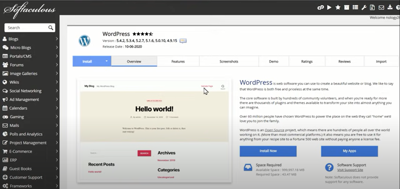
Task: Expand the Social Networking category chevron
Action: click(x=57, y=91)
